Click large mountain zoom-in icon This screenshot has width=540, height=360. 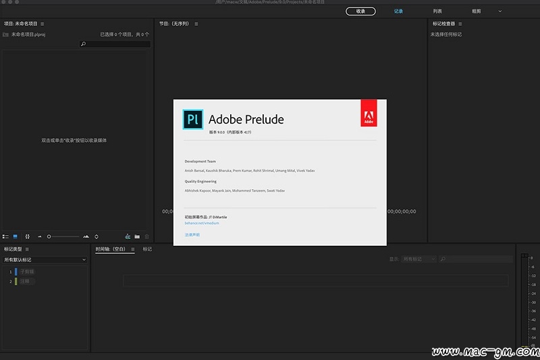(x=86, y=236)
